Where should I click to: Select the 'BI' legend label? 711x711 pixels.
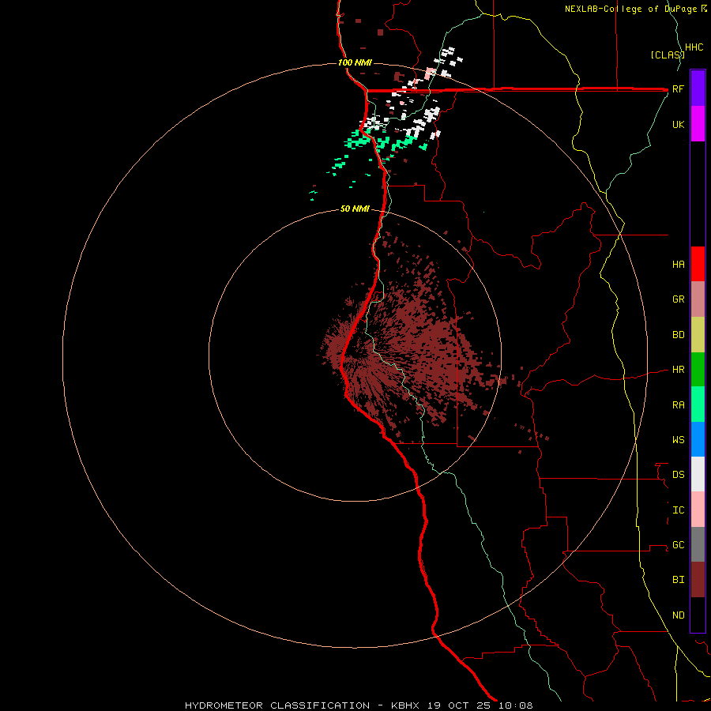click(678, 580)
